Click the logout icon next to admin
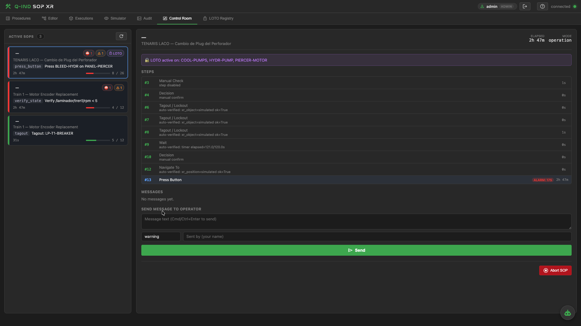The width and height of the screenshot is (581, 326). [525, 6]
